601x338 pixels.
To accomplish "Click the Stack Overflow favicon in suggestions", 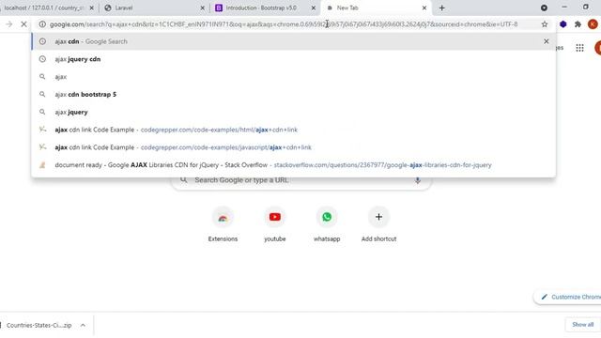I will pyautogui.click(x=42, y=165).
